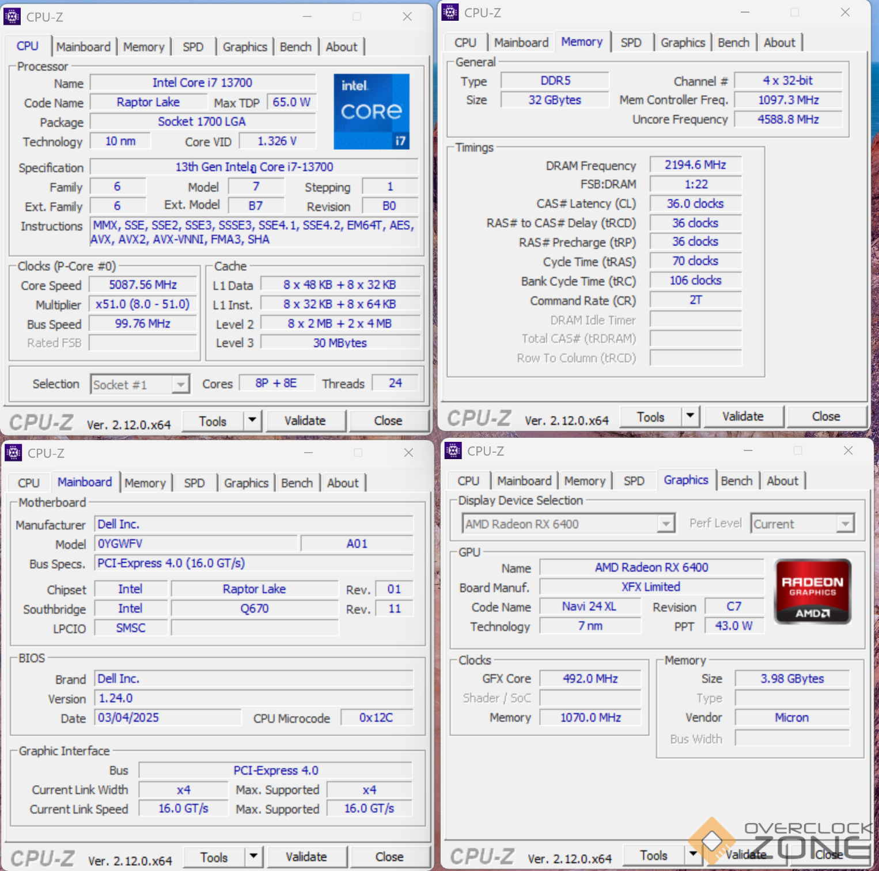
Task: Close the Memory tab window with the X
Action: [x=845, y=12]
